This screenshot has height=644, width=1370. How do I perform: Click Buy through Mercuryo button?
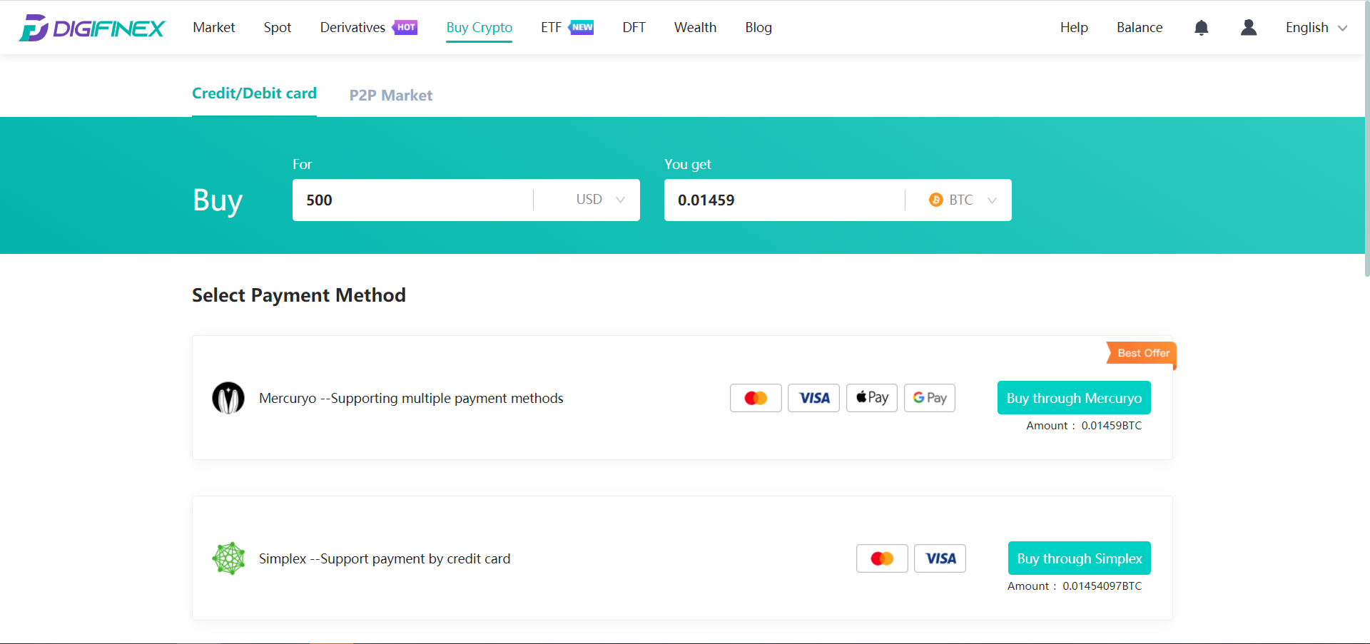pos(1074,398)
